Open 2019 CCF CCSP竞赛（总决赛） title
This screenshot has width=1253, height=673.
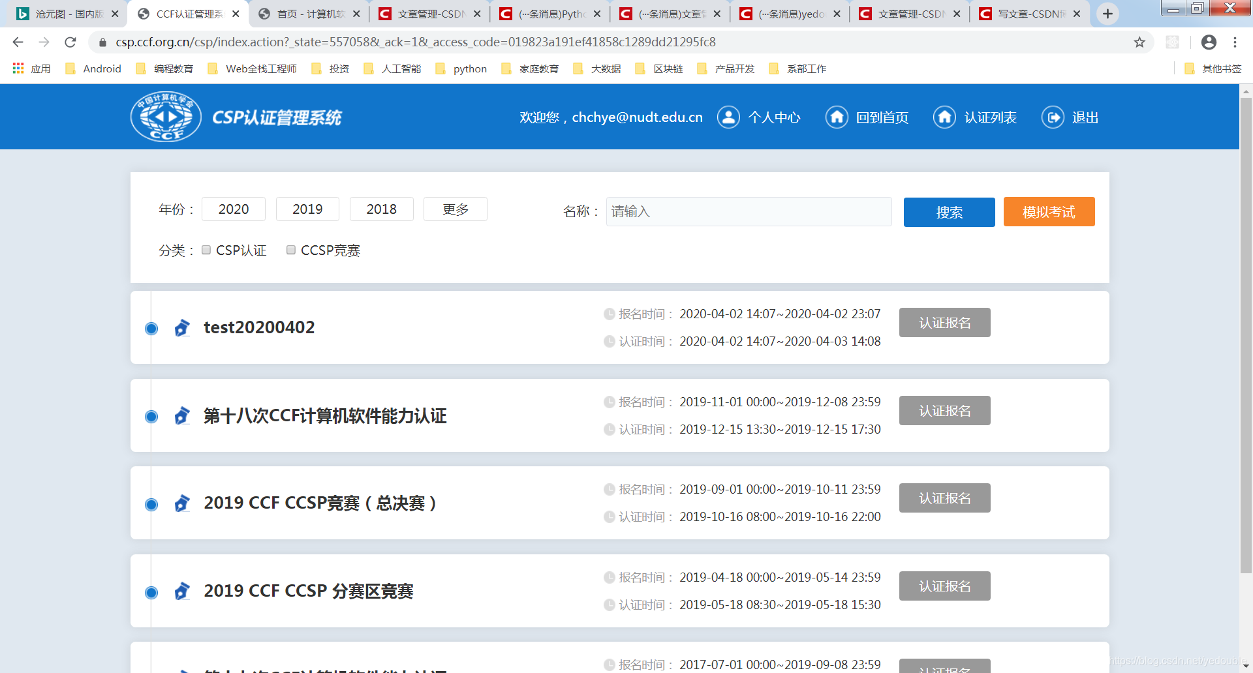click(x=320, y=503)
